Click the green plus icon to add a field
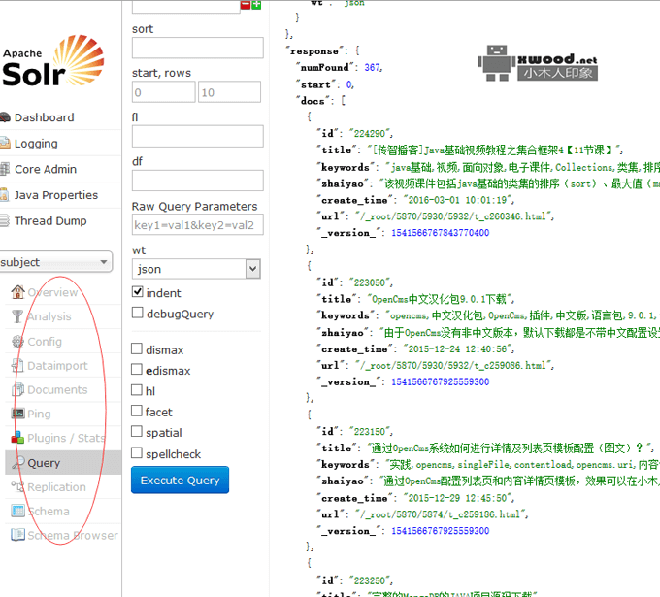 (256, 5)
